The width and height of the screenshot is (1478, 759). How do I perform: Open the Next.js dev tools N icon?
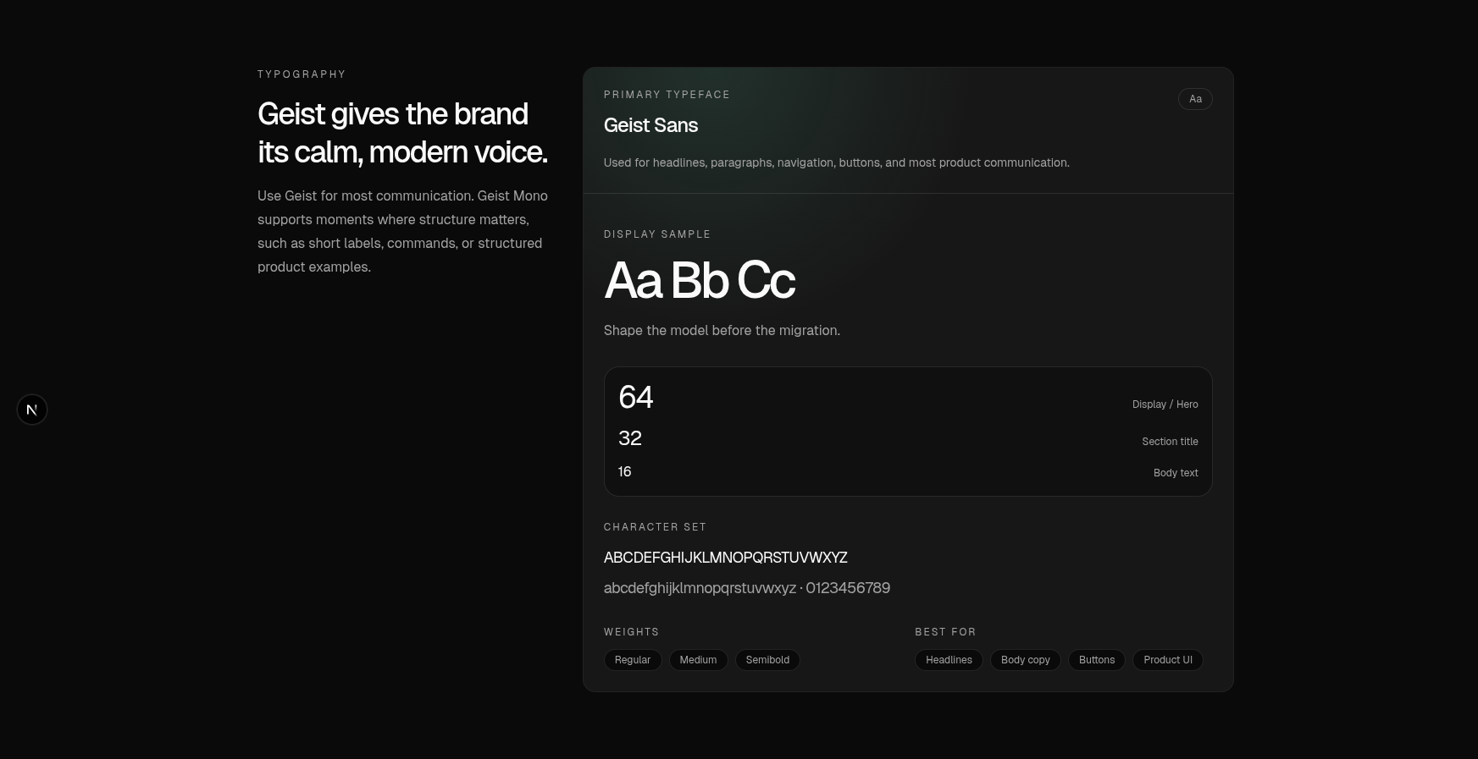point(32,410)
